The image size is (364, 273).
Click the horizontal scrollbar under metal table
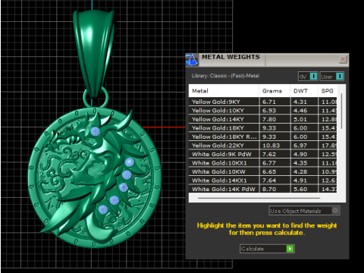tap(259, 198)
